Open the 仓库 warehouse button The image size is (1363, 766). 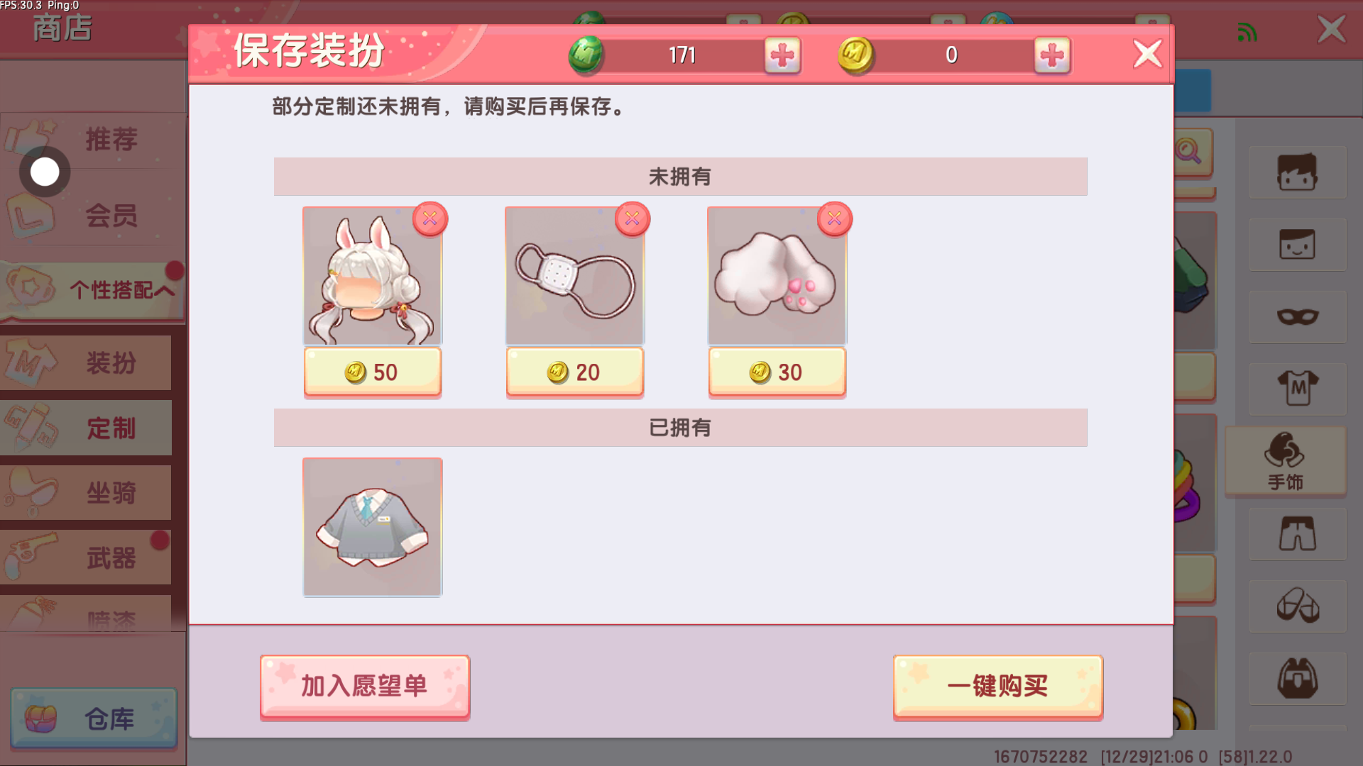(94, 718)
